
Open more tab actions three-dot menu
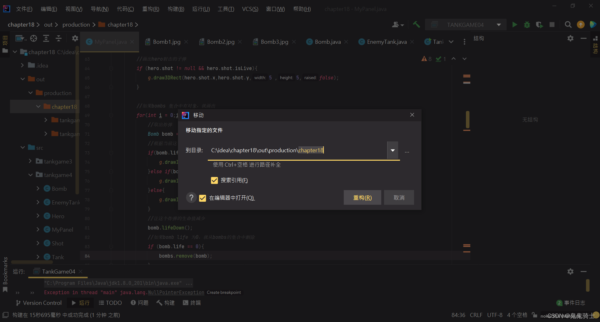[x=464, y=42]
